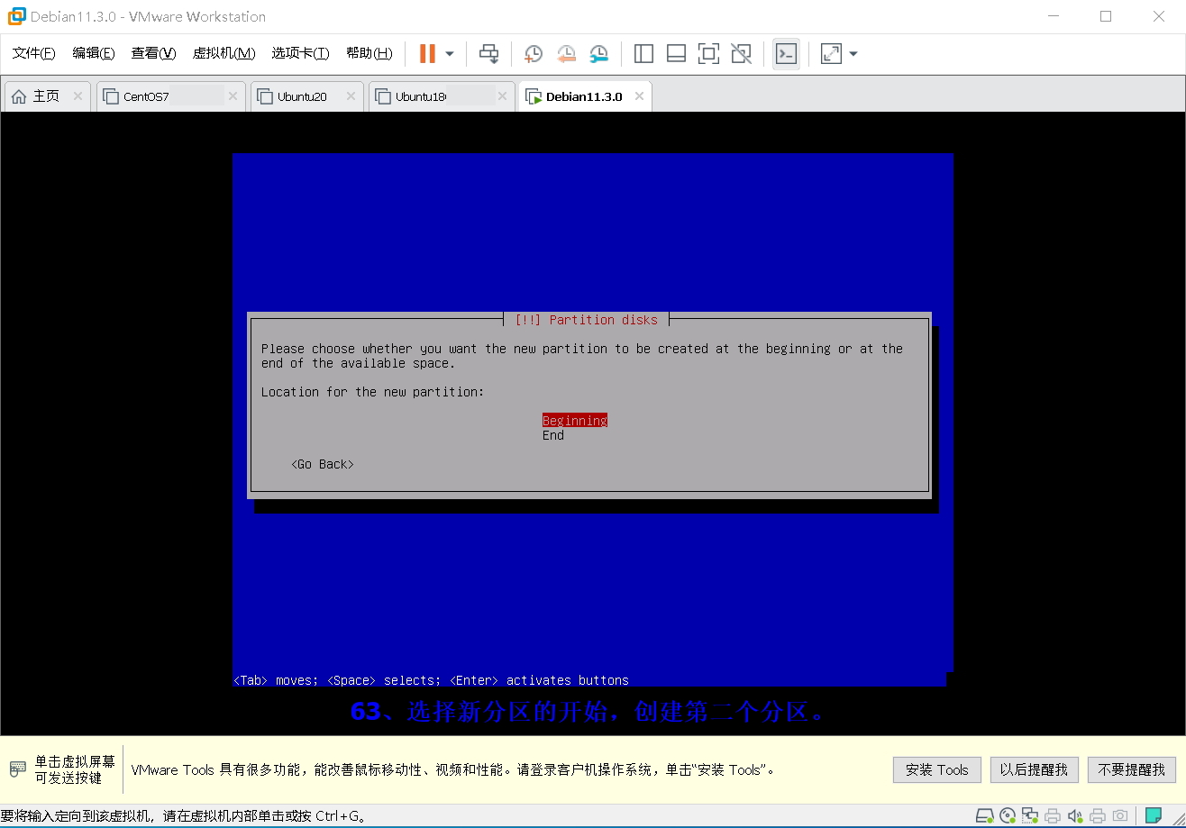Screen dimensions: 1186x828
Task: Click the 'Location for the new partition:' text
Action: click(373, 392)
